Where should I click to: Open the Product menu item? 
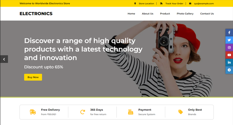(x=165, y=14)
